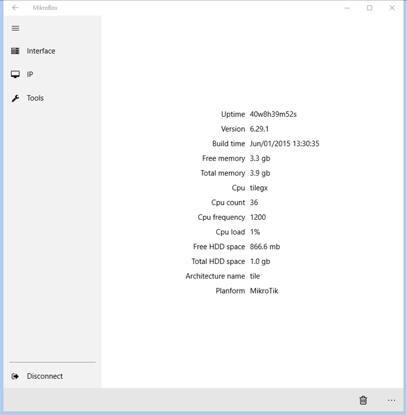Click the Cpu load label
407x415 pixels.
click(x=230, y=232)
